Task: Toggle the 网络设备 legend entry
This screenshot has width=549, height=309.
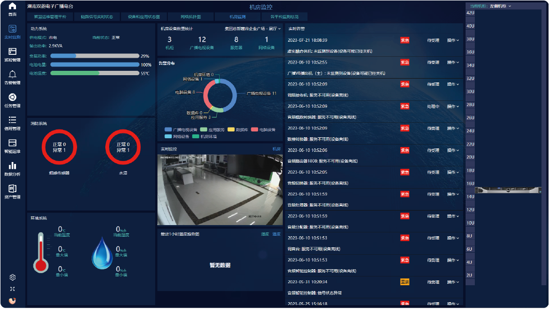Action: [177, 137]
